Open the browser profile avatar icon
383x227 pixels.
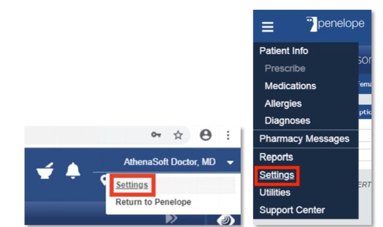coord(206,135)
